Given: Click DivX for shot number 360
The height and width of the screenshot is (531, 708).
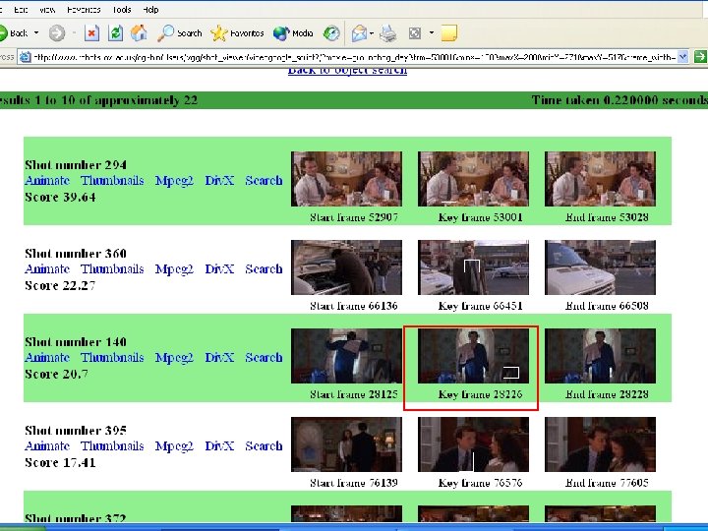Looking at the screenshot, I should click(x=219, y=269).
